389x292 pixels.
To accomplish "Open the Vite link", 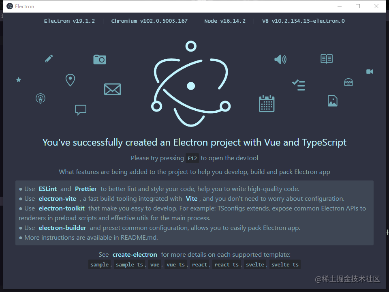I will [x=192, y=199].
